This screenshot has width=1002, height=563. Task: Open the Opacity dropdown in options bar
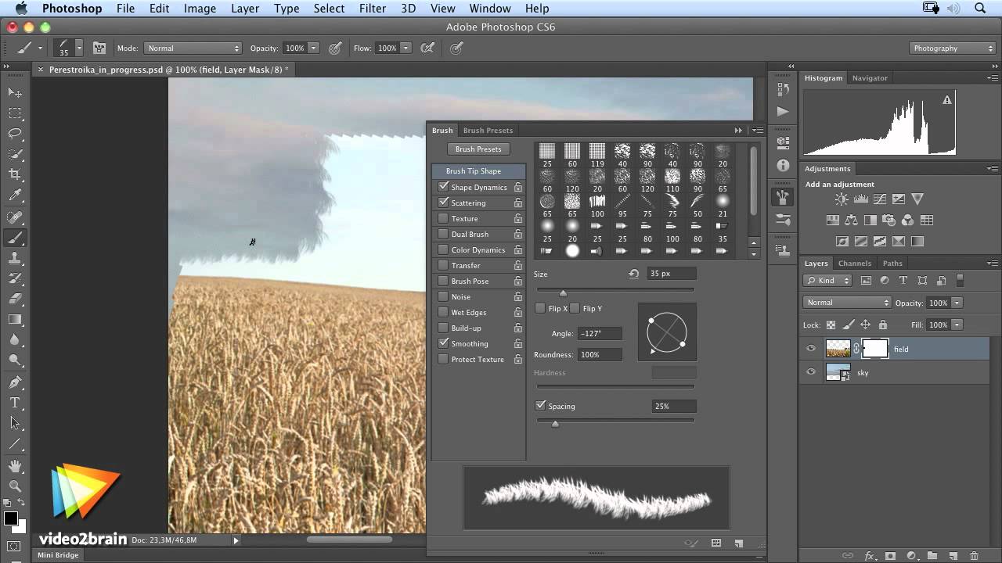pos(314,48)
